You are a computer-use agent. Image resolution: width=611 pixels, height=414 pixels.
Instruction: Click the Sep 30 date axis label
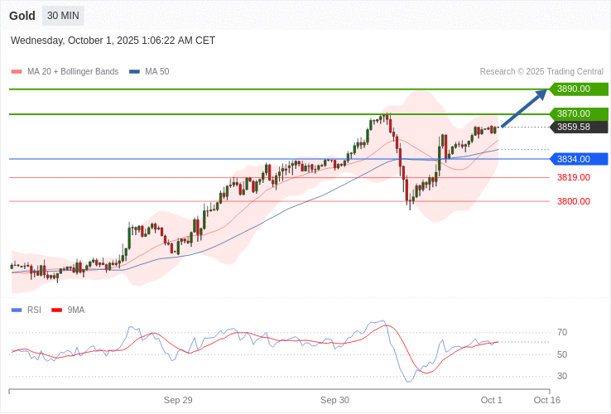tap(334, 400)
